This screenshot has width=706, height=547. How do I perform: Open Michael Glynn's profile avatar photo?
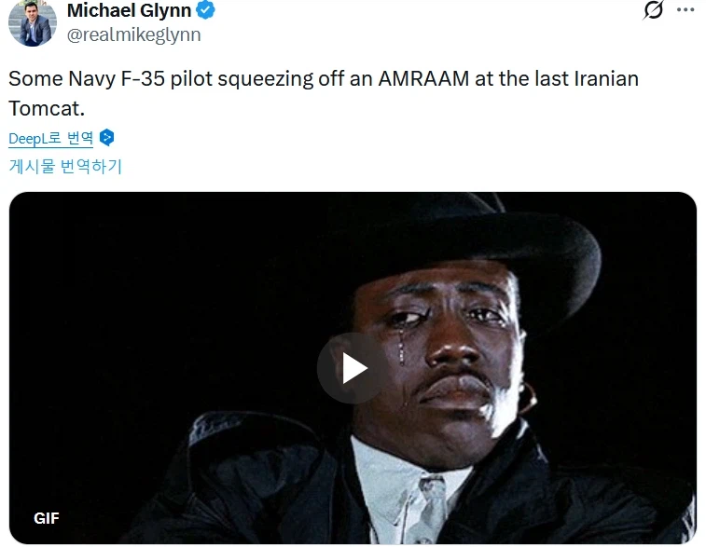(x=33, y=23)
